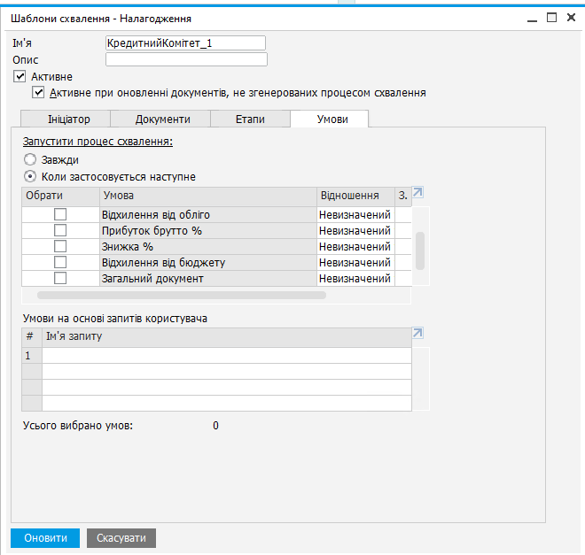This screenshot has height=555, width=585.
Task: Open Відношення dropdown for Відхилення від бюджету
Action: coord(355,263)
